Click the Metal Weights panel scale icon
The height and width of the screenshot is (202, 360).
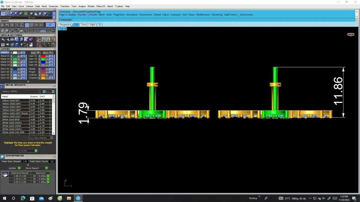(2, 86)
